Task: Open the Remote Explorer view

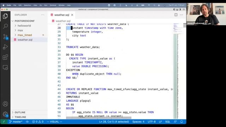Action: pos(5,67)
